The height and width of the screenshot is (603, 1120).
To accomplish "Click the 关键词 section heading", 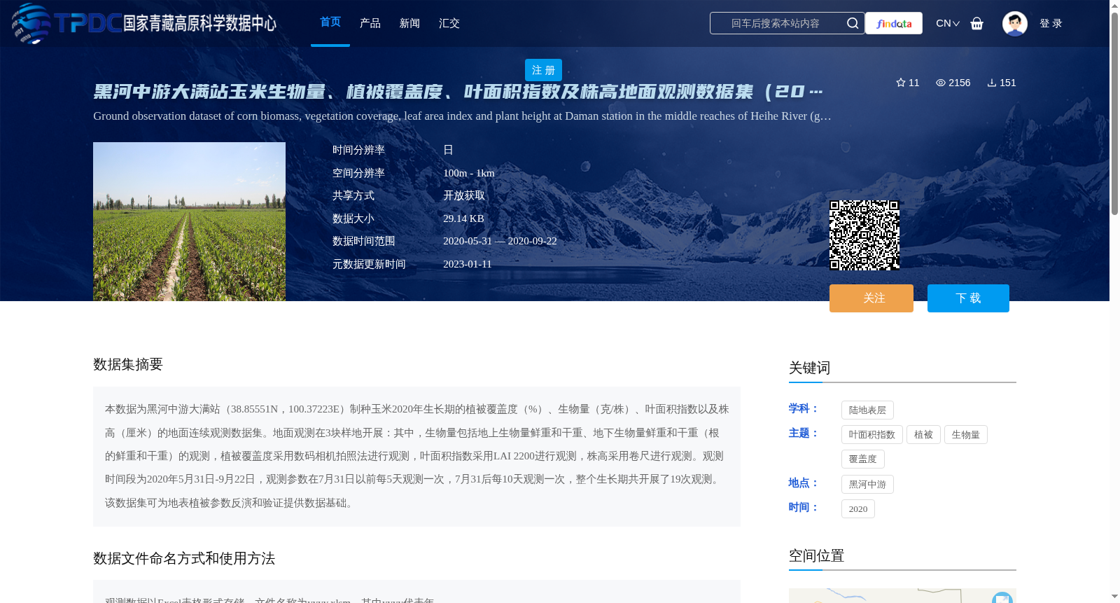I will [x=809, y=368].
